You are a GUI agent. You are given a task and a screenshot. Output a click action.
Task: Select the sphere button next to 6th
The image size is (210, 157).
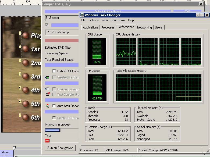pyautogui.click(x=26, y=117)
